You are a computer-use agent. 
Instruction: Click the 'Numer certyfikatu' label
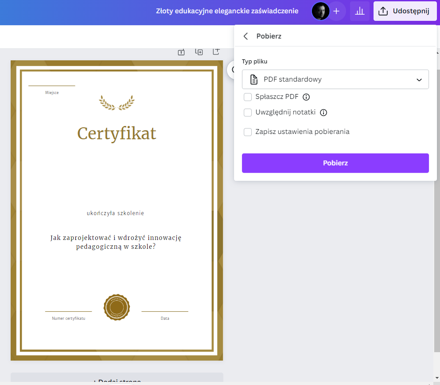tap(69, 318)
